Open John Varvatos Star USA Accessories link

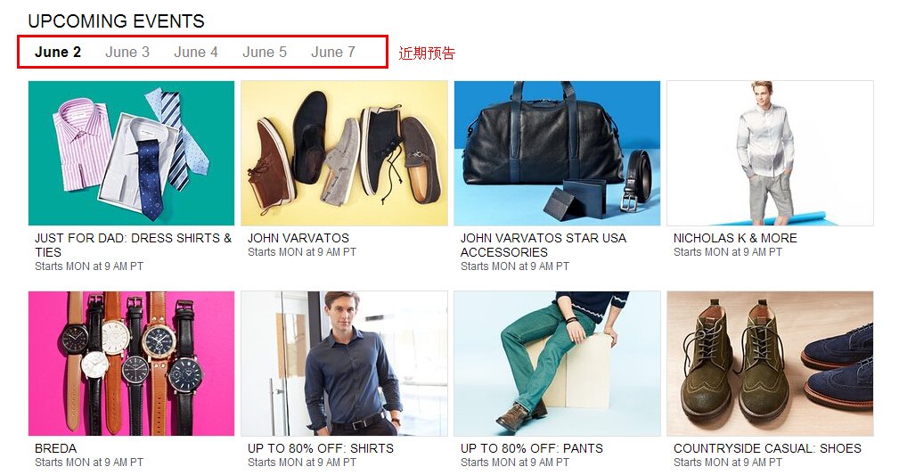click(543, 245)
